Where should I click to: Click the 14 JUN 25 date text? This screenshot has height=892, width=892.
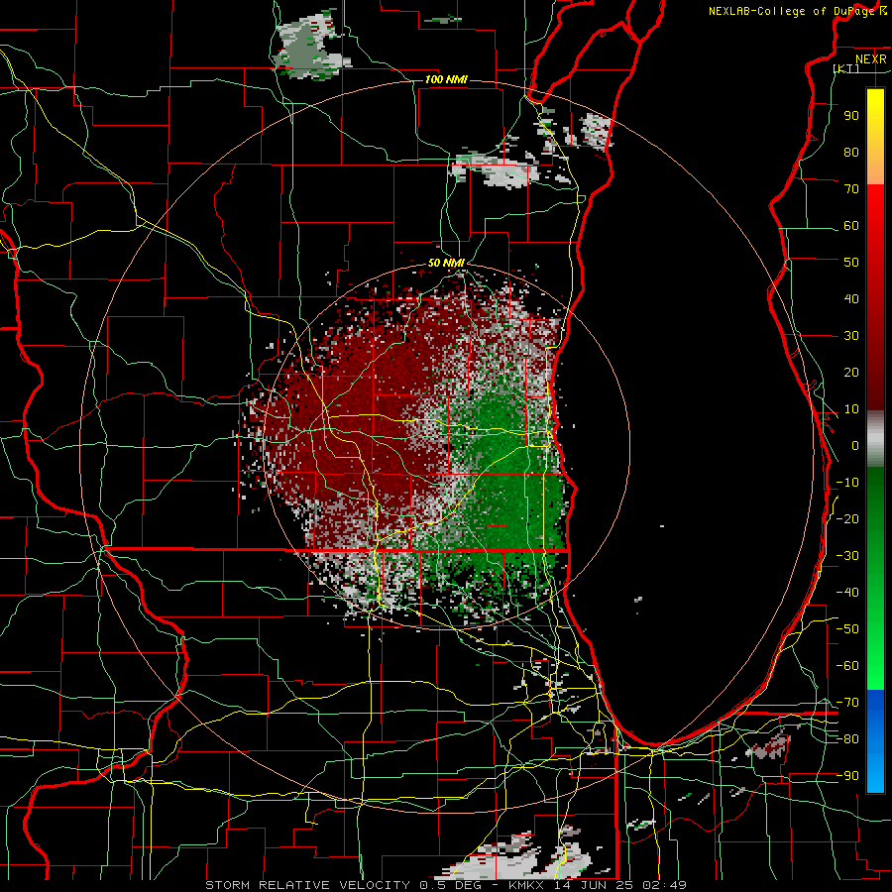pyautogui.click(x=595, y=885)
